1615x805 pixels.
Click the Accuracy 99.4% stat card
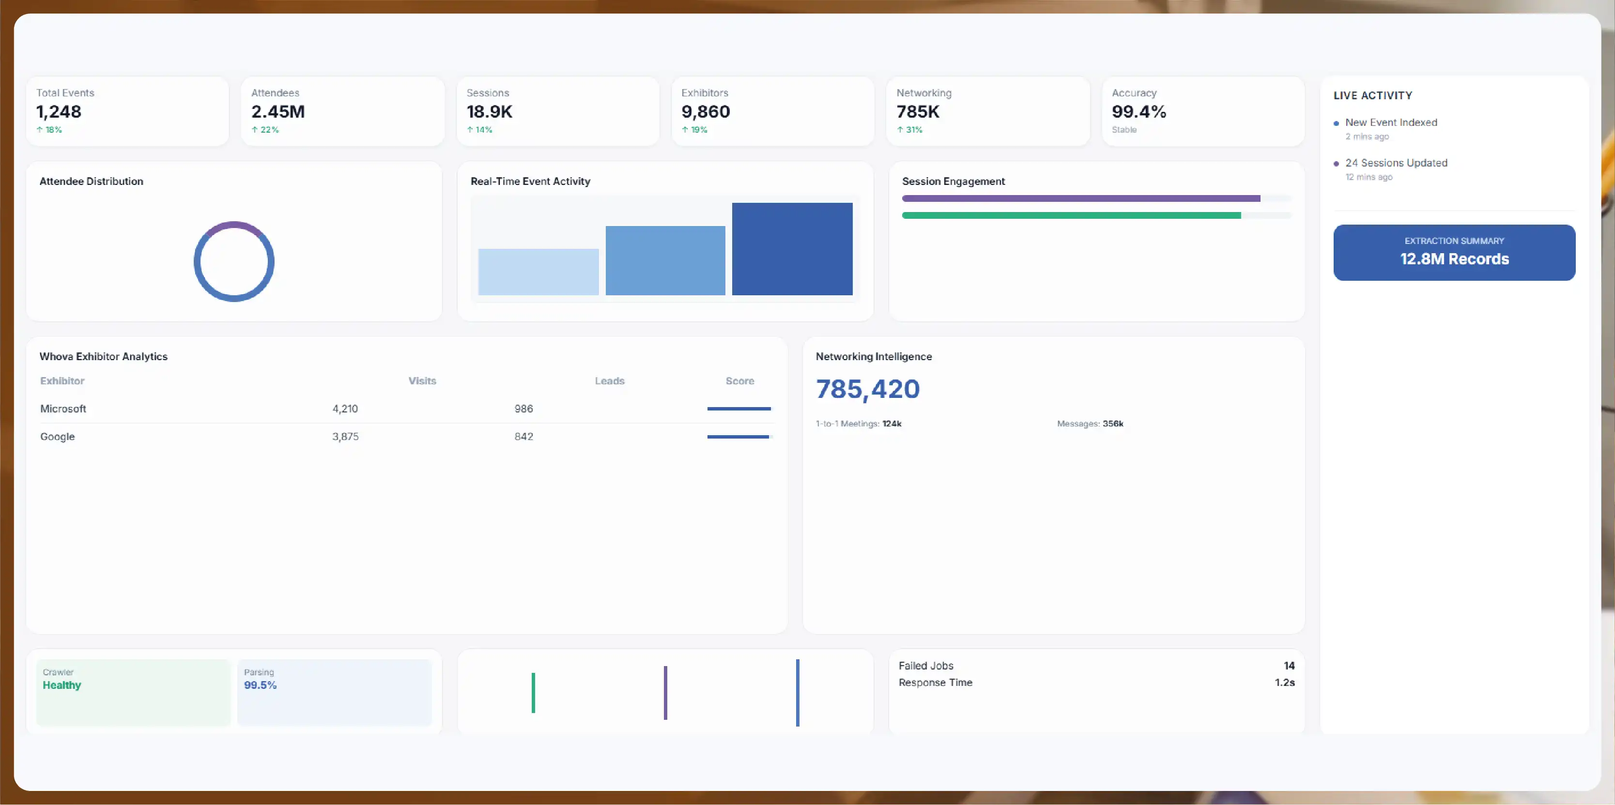click(x=1202, y=111)
